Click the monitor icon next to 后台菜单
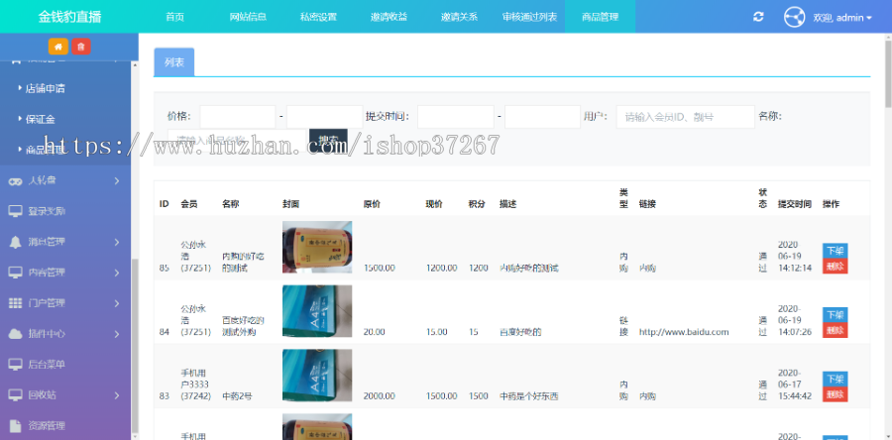Viewport: 892px width, 440px height. coord(15,365)
